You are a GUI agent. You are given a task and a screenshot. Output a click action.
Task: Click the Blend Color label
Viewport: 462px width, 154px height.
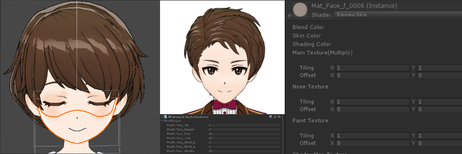(x=308, y=27)
